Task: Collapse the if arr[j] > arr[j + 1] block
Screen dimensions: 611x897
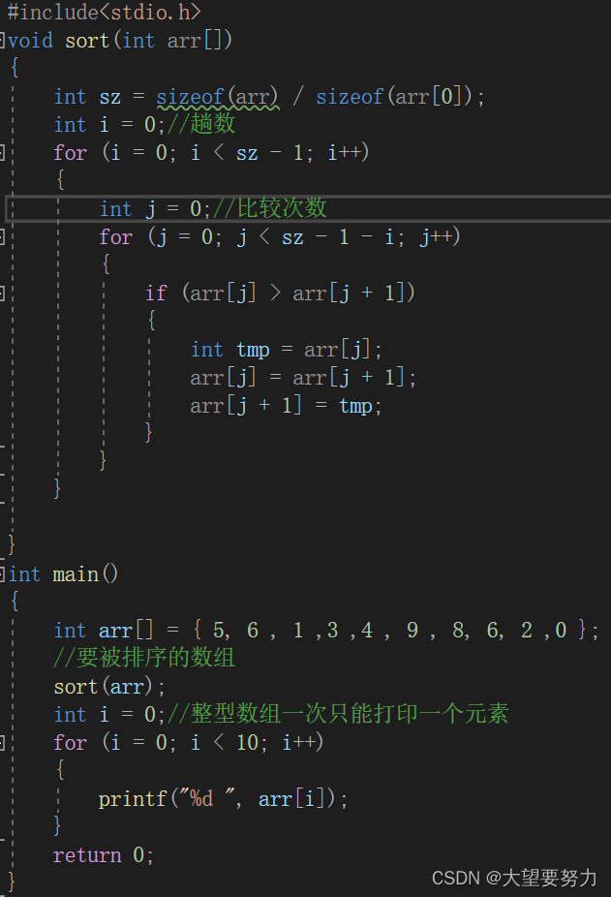Action: click(2, 294)
